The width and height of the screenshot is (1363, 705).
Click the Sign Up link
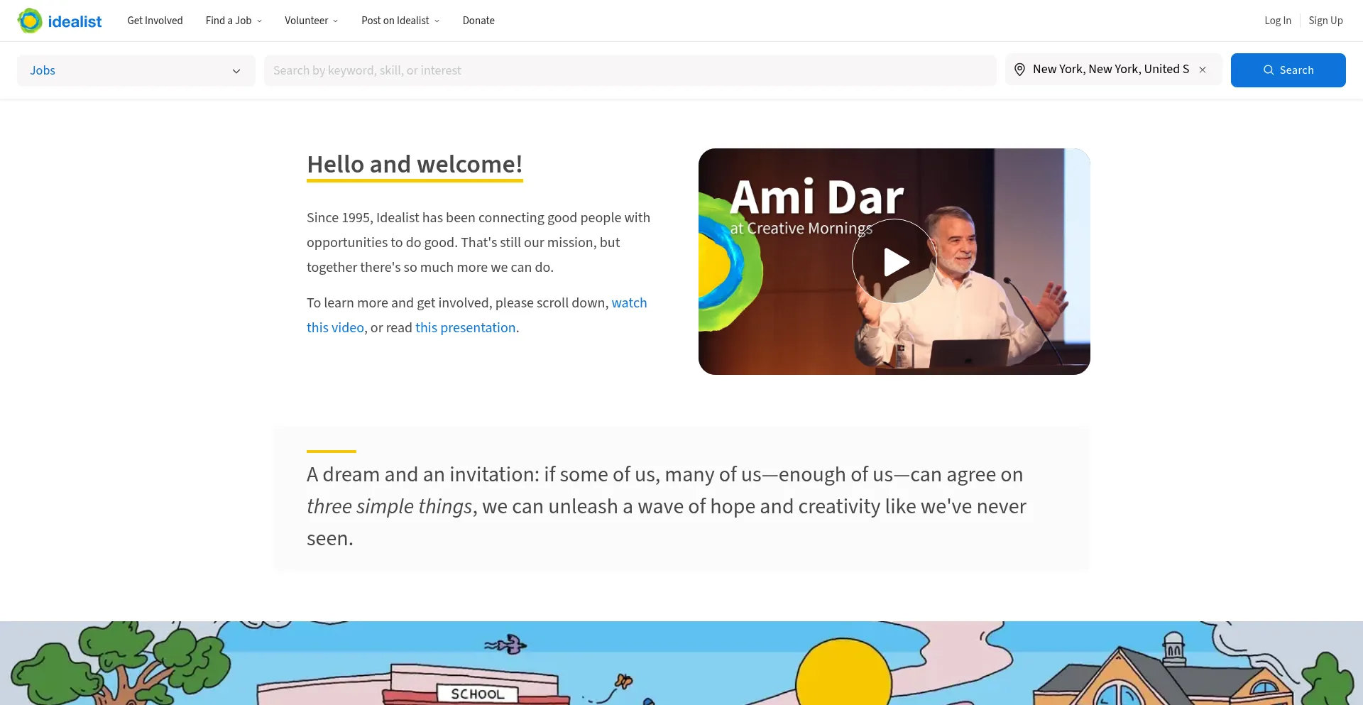(x=1325, y=21)
